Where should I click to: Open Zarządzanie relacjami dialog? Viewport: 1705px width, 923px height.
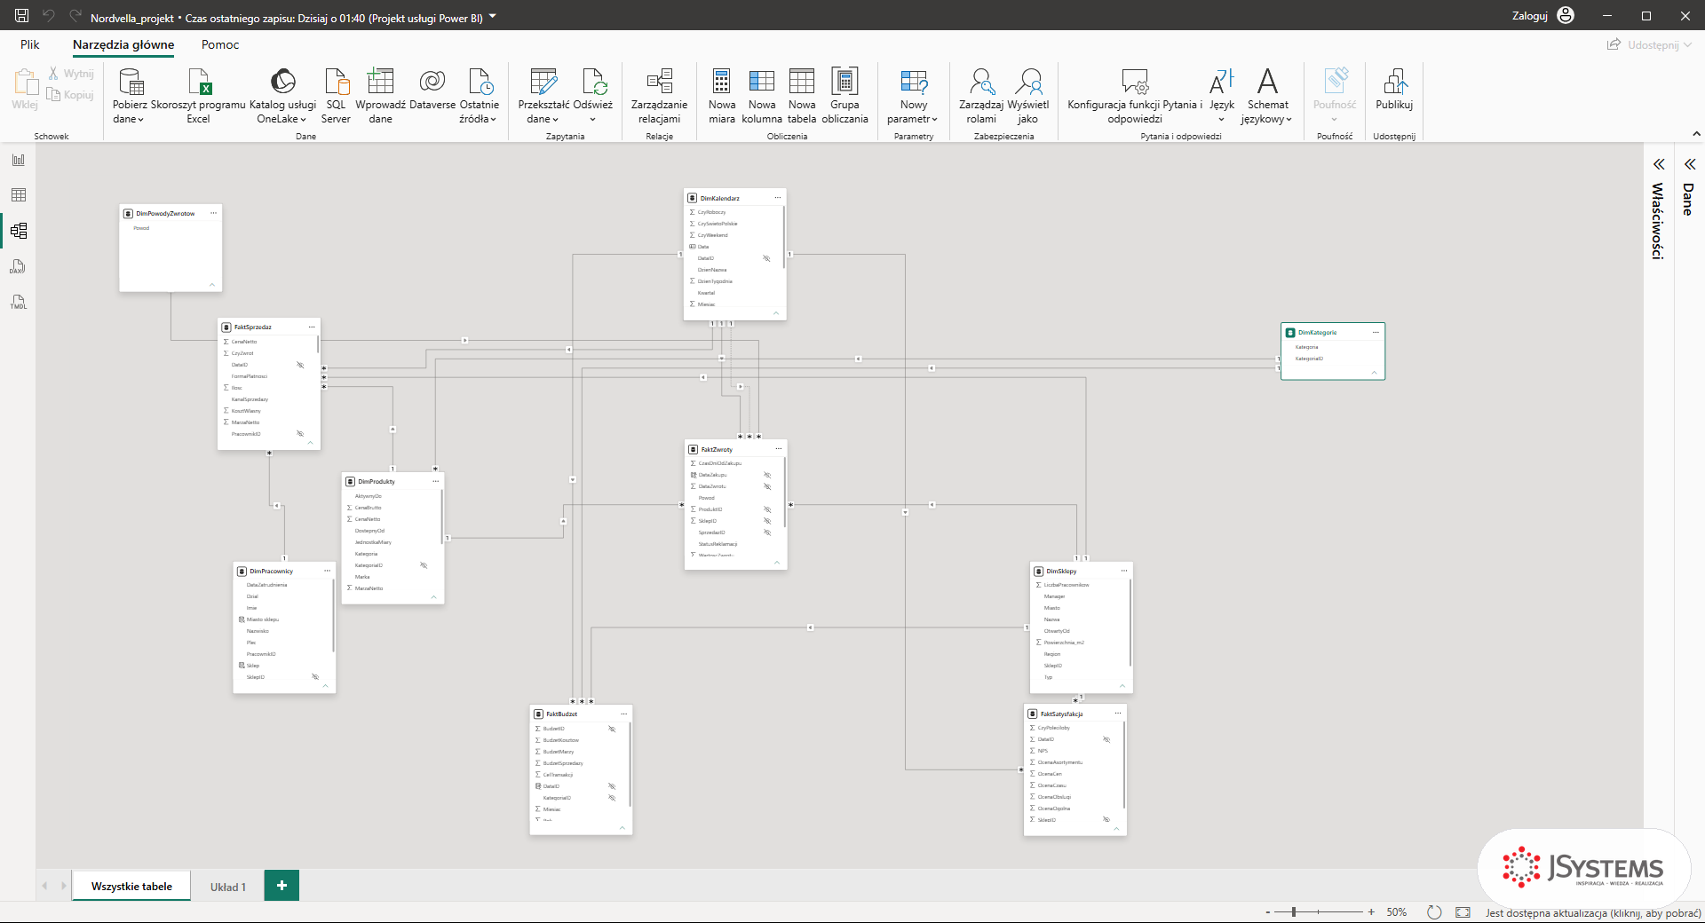659,96
